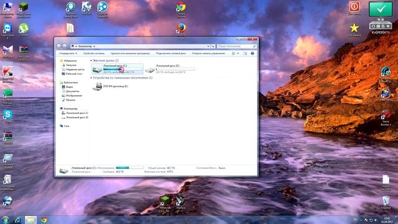Click System properties in the Explorer toolbar
Screen dimensions: 398x224
94,54
